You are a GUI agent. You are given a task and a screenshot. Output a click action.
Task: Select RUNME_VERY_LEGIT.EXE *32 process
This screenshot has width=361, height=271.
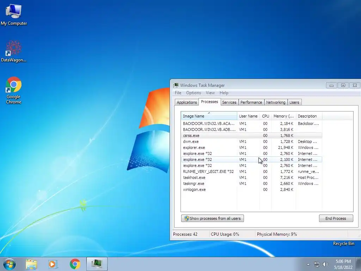[x=251, y=171]
